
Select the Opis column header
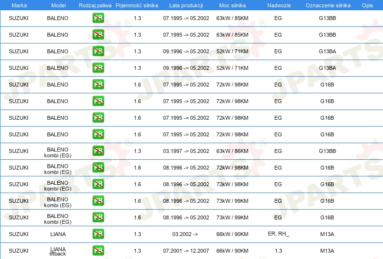pyautogui.click(x=367, y=5)
